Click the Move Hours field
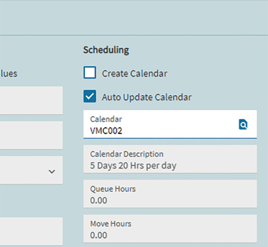Screen dimensions: 268x247 [x=170, y=229]
